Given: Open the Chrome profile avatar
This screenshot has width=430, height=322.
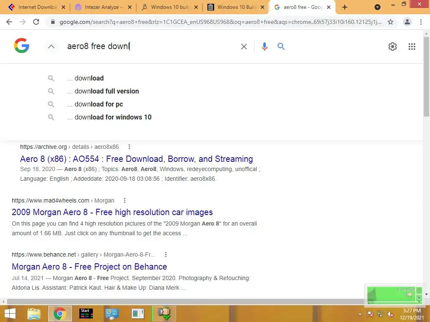Looking at the screenshot, I should tap(407, 22).
